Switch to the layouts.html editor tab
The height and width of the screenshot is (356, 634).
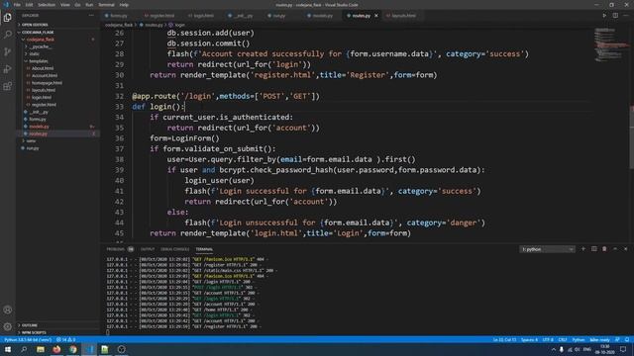403,16
